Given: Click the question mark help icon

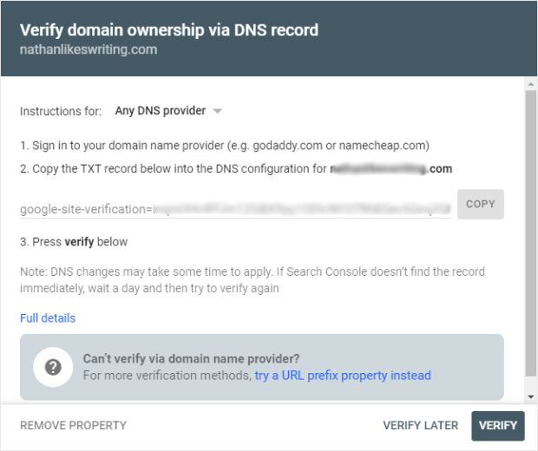Looking at the screenshot, I should click(x=53, y=367).
